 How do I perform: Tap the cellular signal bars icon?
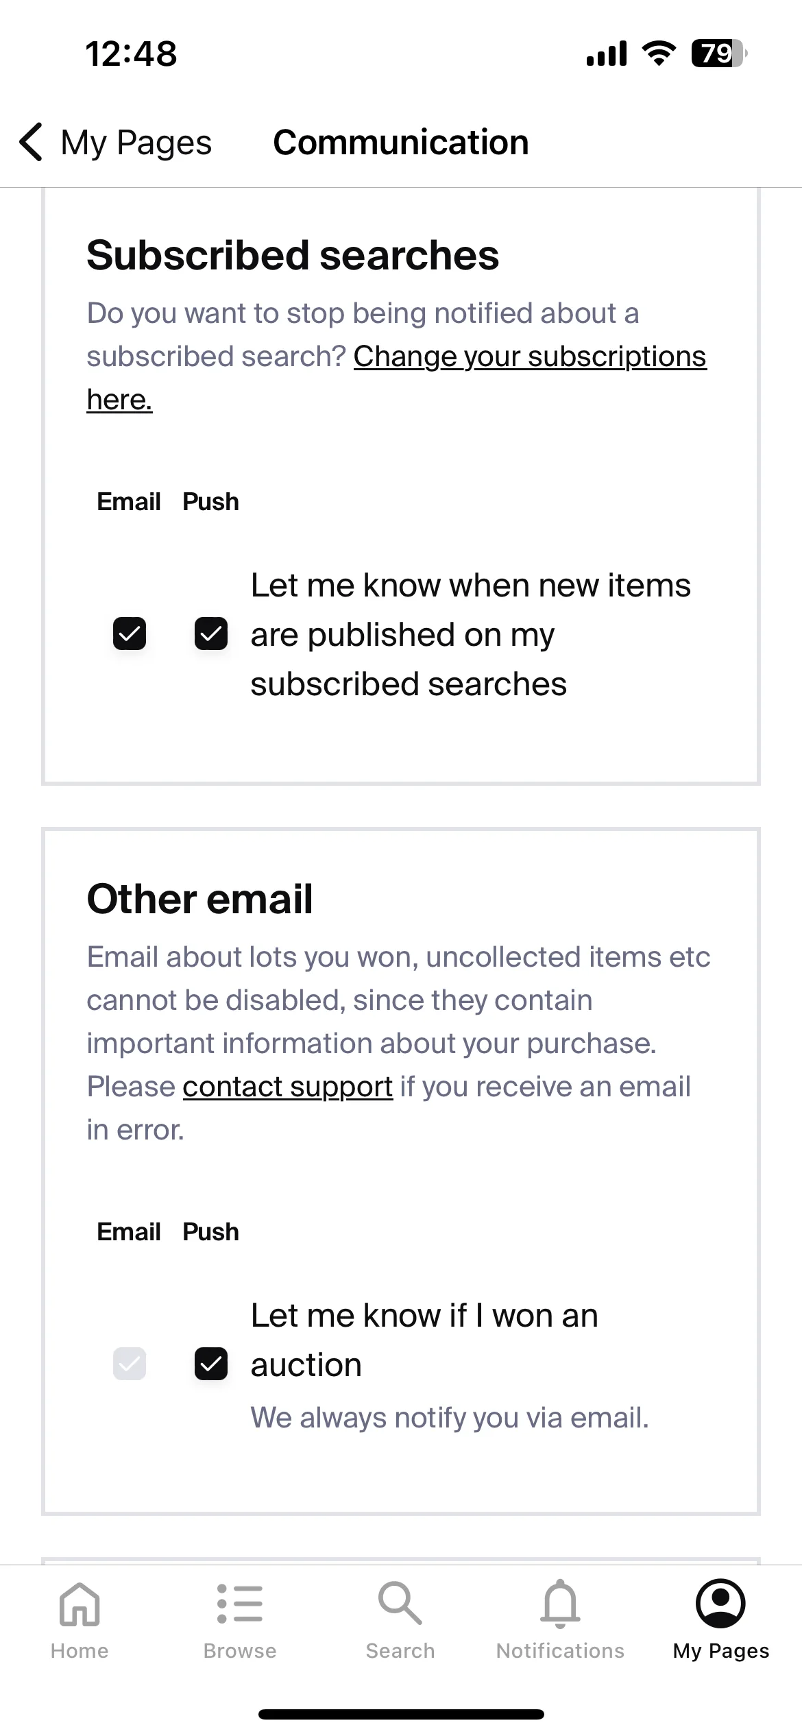point(607,53)
